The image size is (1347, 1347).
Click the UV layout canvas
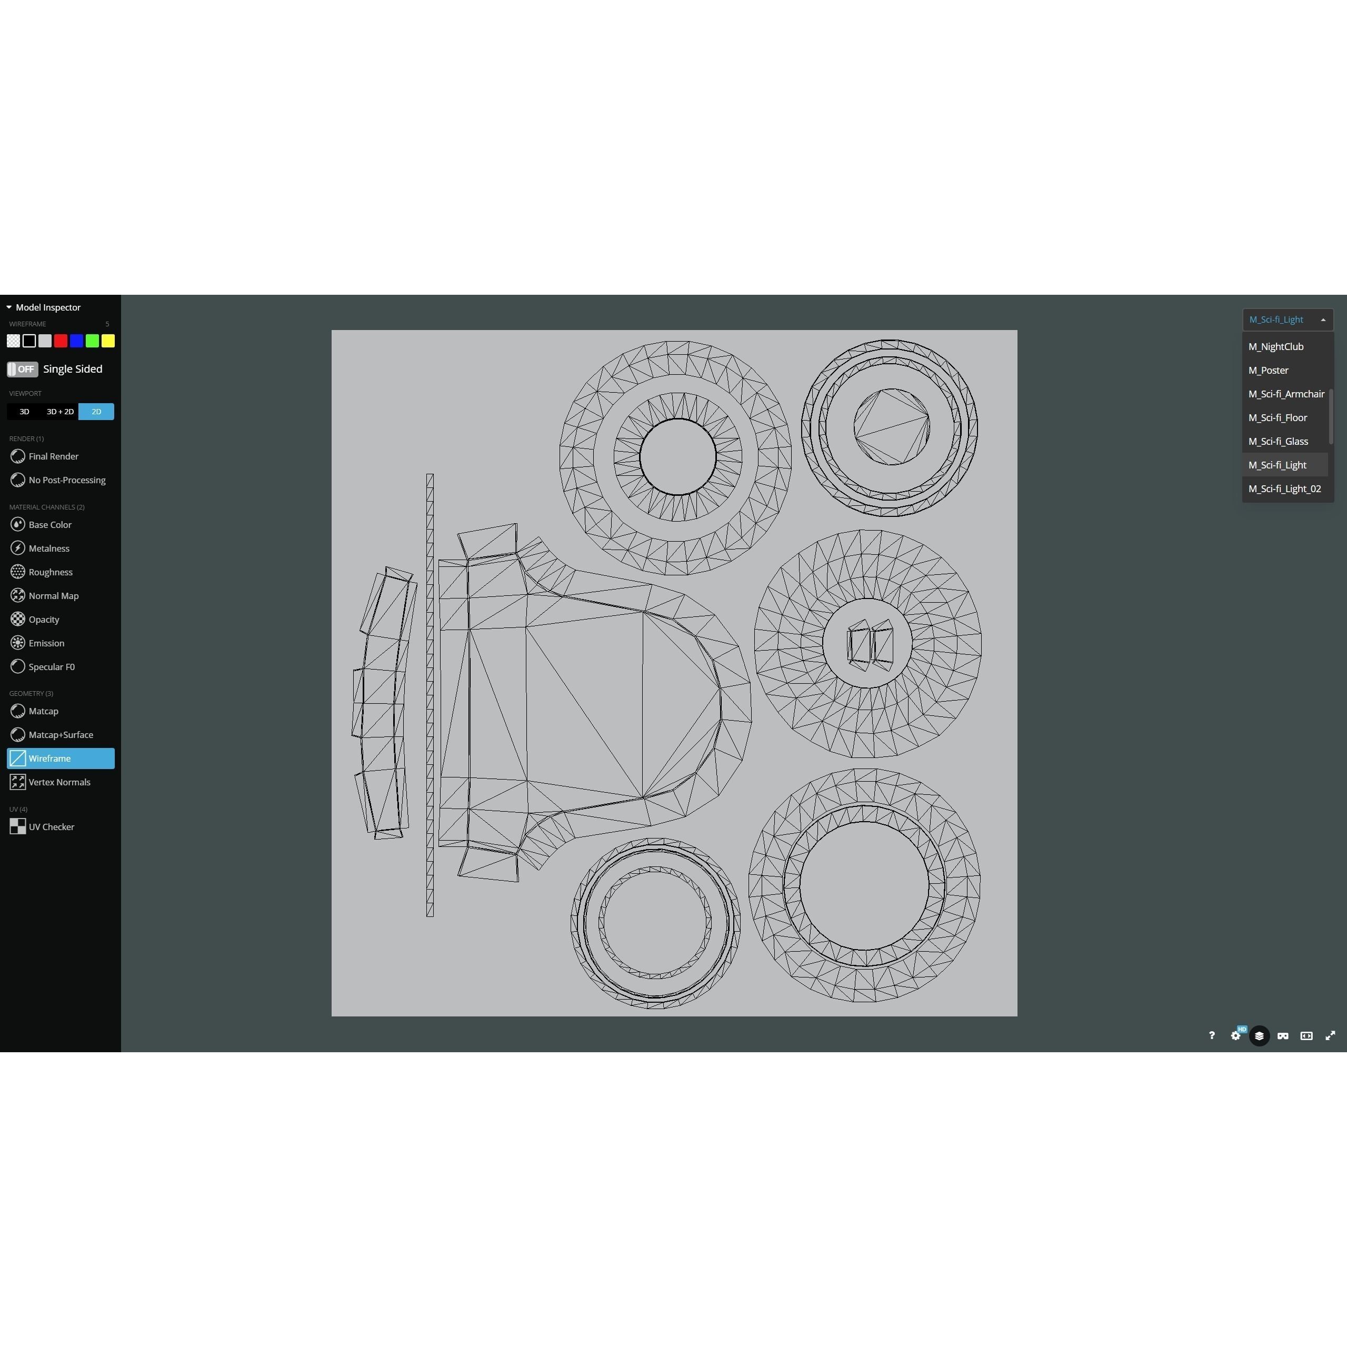[674, 674]
